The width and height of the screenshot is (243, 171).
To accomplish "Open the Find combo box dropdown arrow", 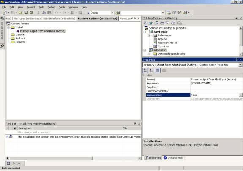I will coord(163,13).
